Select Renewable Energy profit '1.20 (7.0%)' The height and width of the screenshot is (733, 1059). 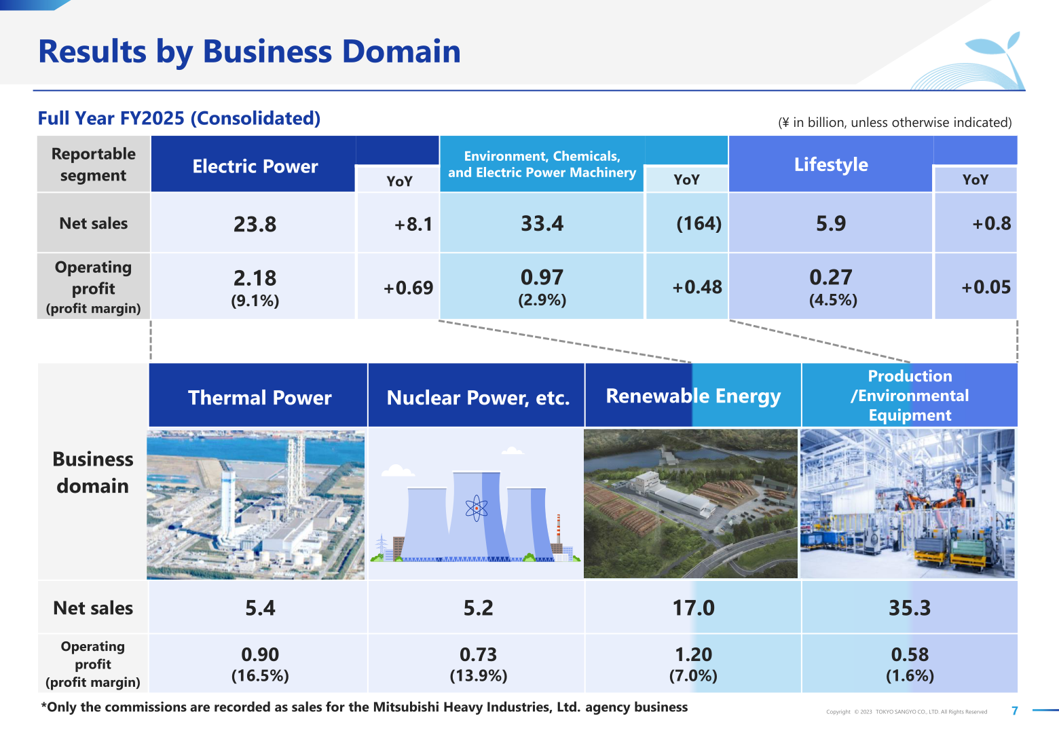(693, 664)
